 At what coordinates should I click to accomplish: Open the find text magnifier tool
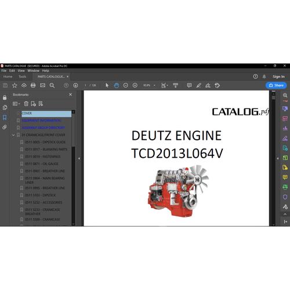click(52, 85)
